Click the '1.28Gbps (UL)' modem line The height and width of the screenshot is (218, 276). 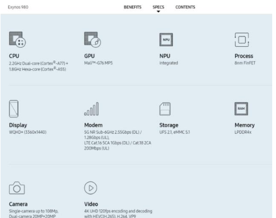point(97,138)
